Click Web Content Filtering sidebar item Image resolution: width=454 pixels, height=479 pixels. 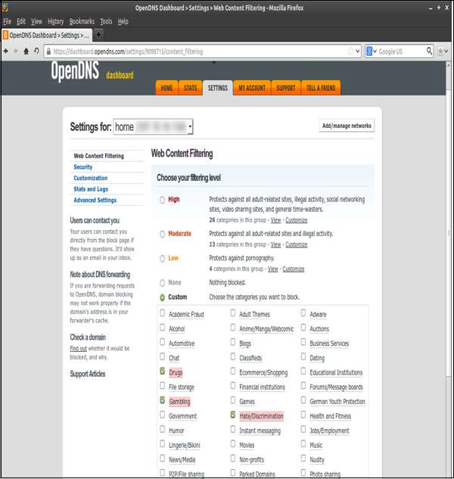click(98, 156)
